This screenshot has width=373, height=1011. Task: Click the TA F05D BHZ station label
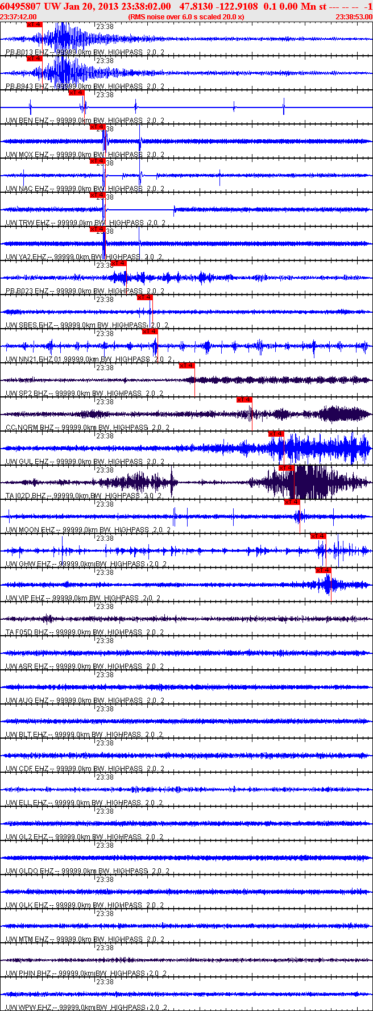(27, 632)
